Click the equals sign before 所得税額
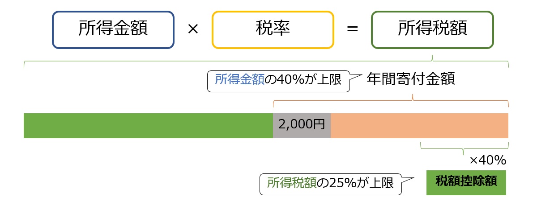The height and width of the screenshot is (214, 537). [x=353, y=29]
